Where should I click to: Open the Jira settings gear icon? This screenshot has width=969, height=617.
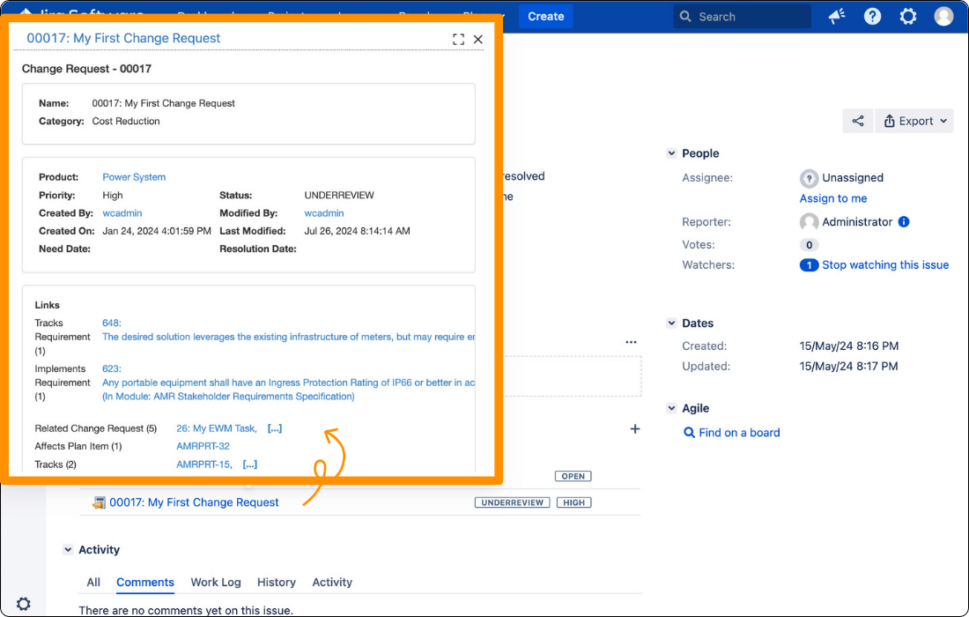point(908,16)
